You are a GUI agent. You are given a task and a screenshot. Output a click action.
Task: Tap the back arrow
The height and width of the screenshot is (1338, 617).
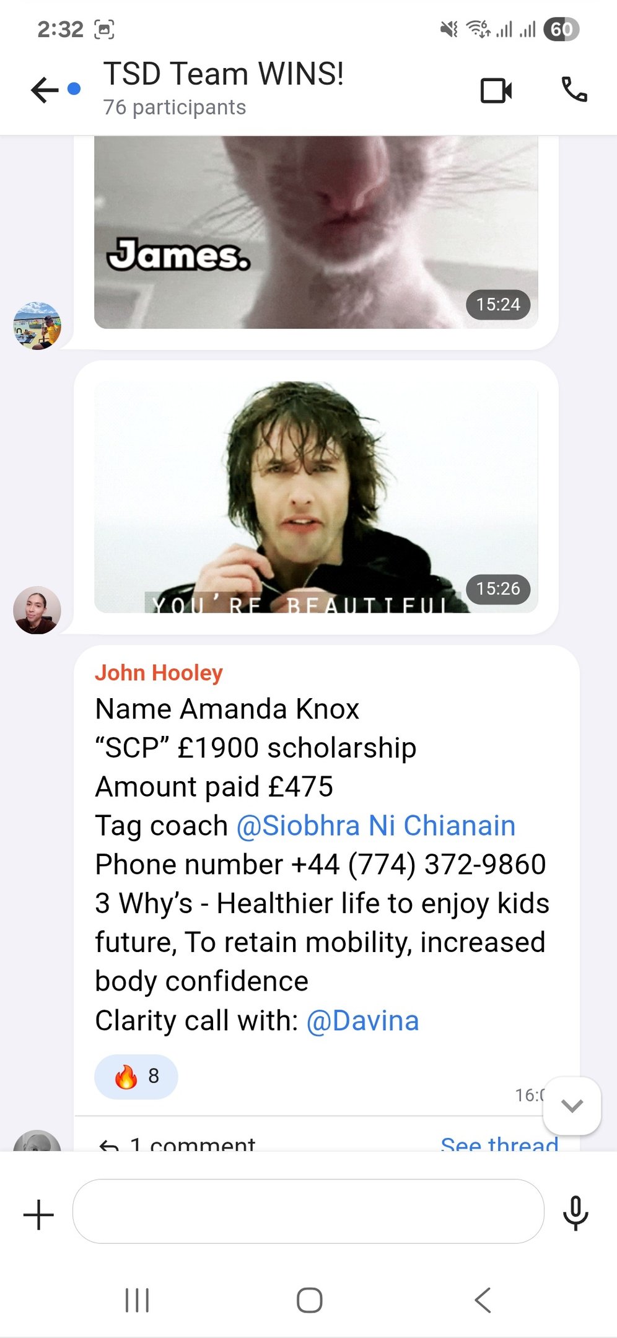point(45,90)
